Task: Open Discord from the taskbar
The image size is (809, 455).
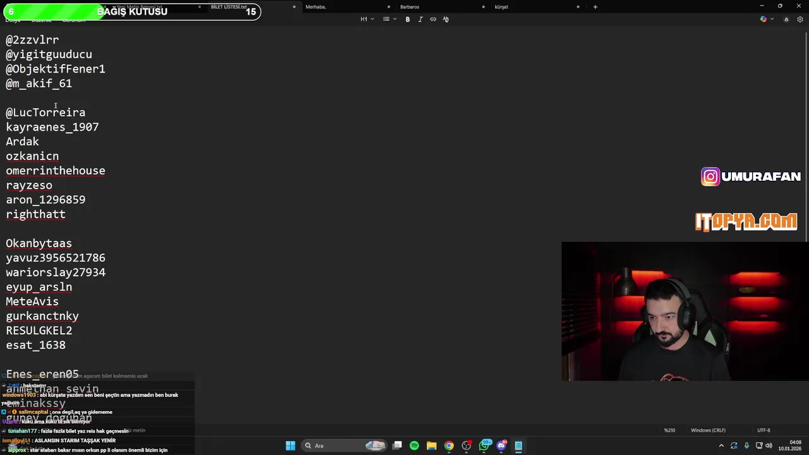Action: click(502, 446)
